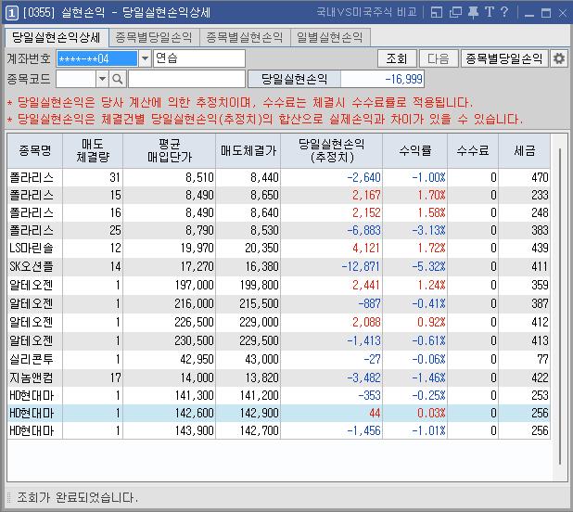573x512 pixels.
Task: Click the 수익률 column header
Action: click(414, 150)
